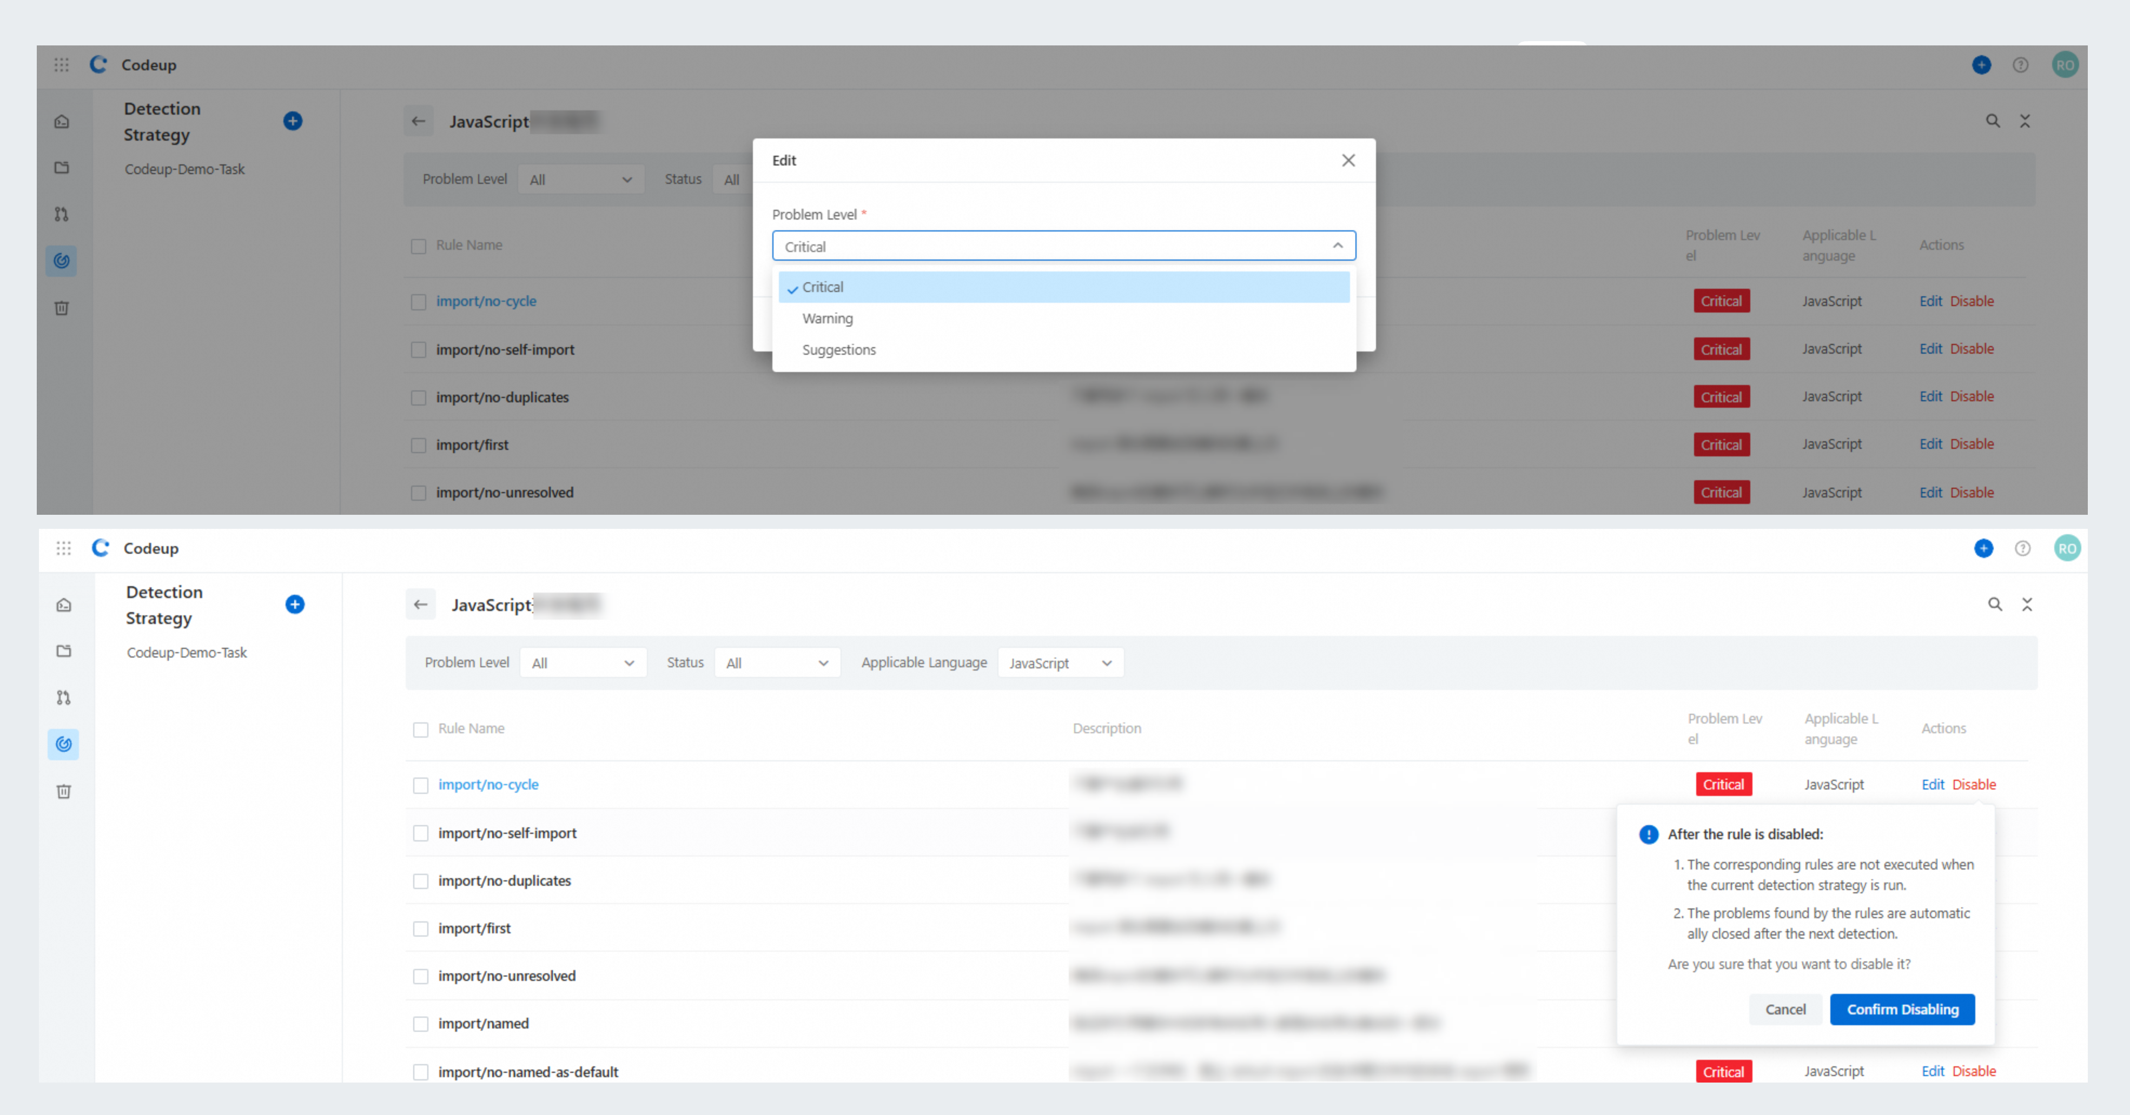Toggle the select-all Rule Name checkbox in bottom table

point(421,729)
